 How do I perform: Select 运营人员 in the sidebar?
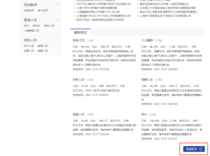coord(29,51)
